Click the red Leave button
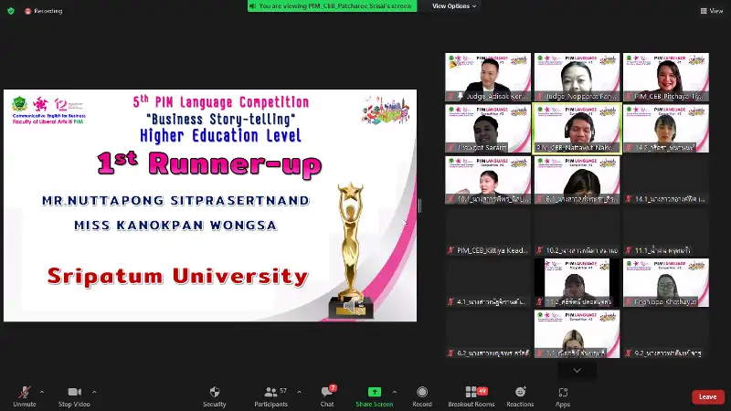 (x=707, y=396)
